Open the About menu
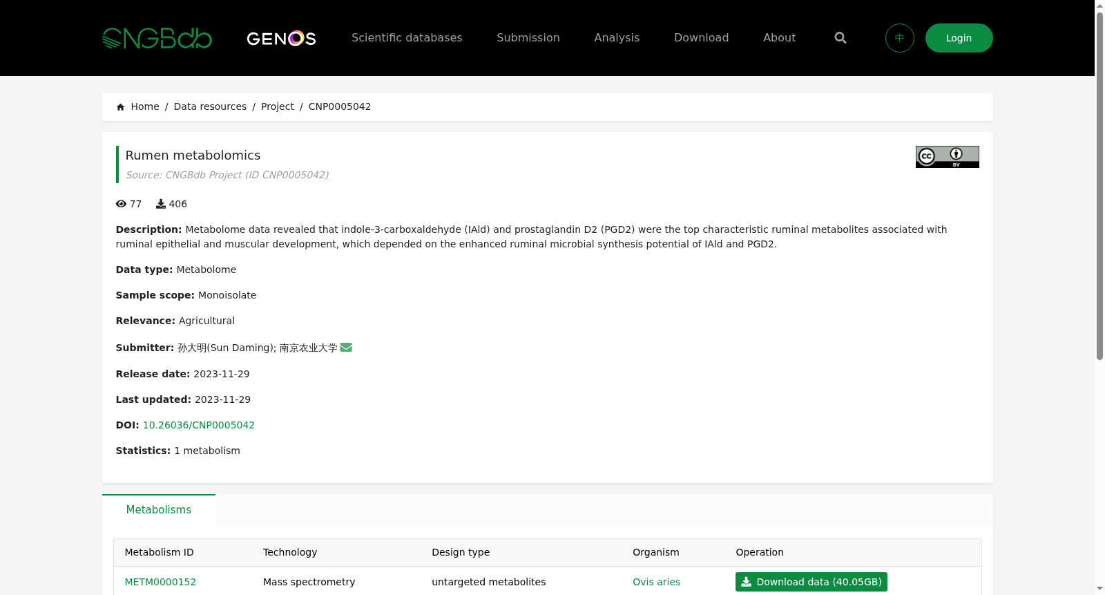This screenshot has width=1105, height=595. click(779, 38)
